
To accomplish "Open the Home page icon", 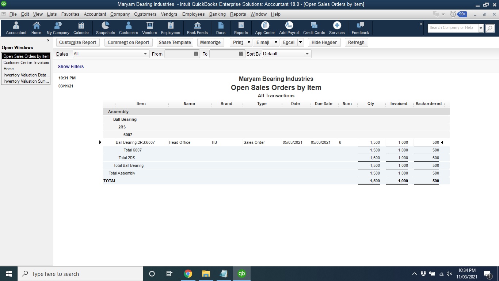I will (x=36, y=27).
